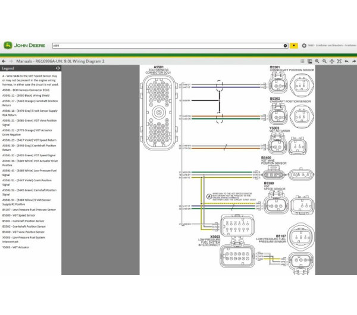Viewport: 357px width, 315px height.
Task: Click the save image icon in toolbar
Action: pos(309,61)
